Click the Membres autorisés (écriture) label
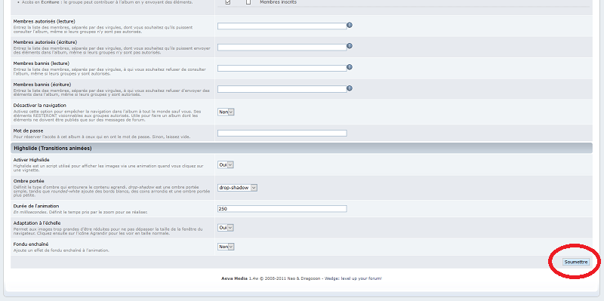This screenshot has height=301, width=604. click(45, 42)
